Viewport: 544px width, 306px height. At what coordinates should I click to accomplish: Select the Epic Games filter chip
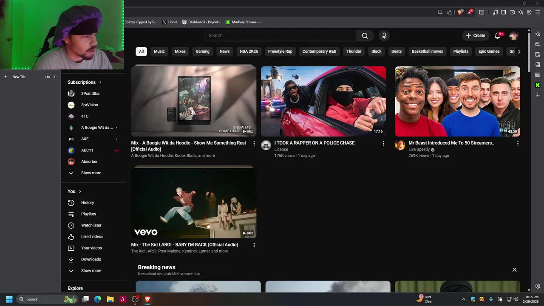tap(489, 51)
